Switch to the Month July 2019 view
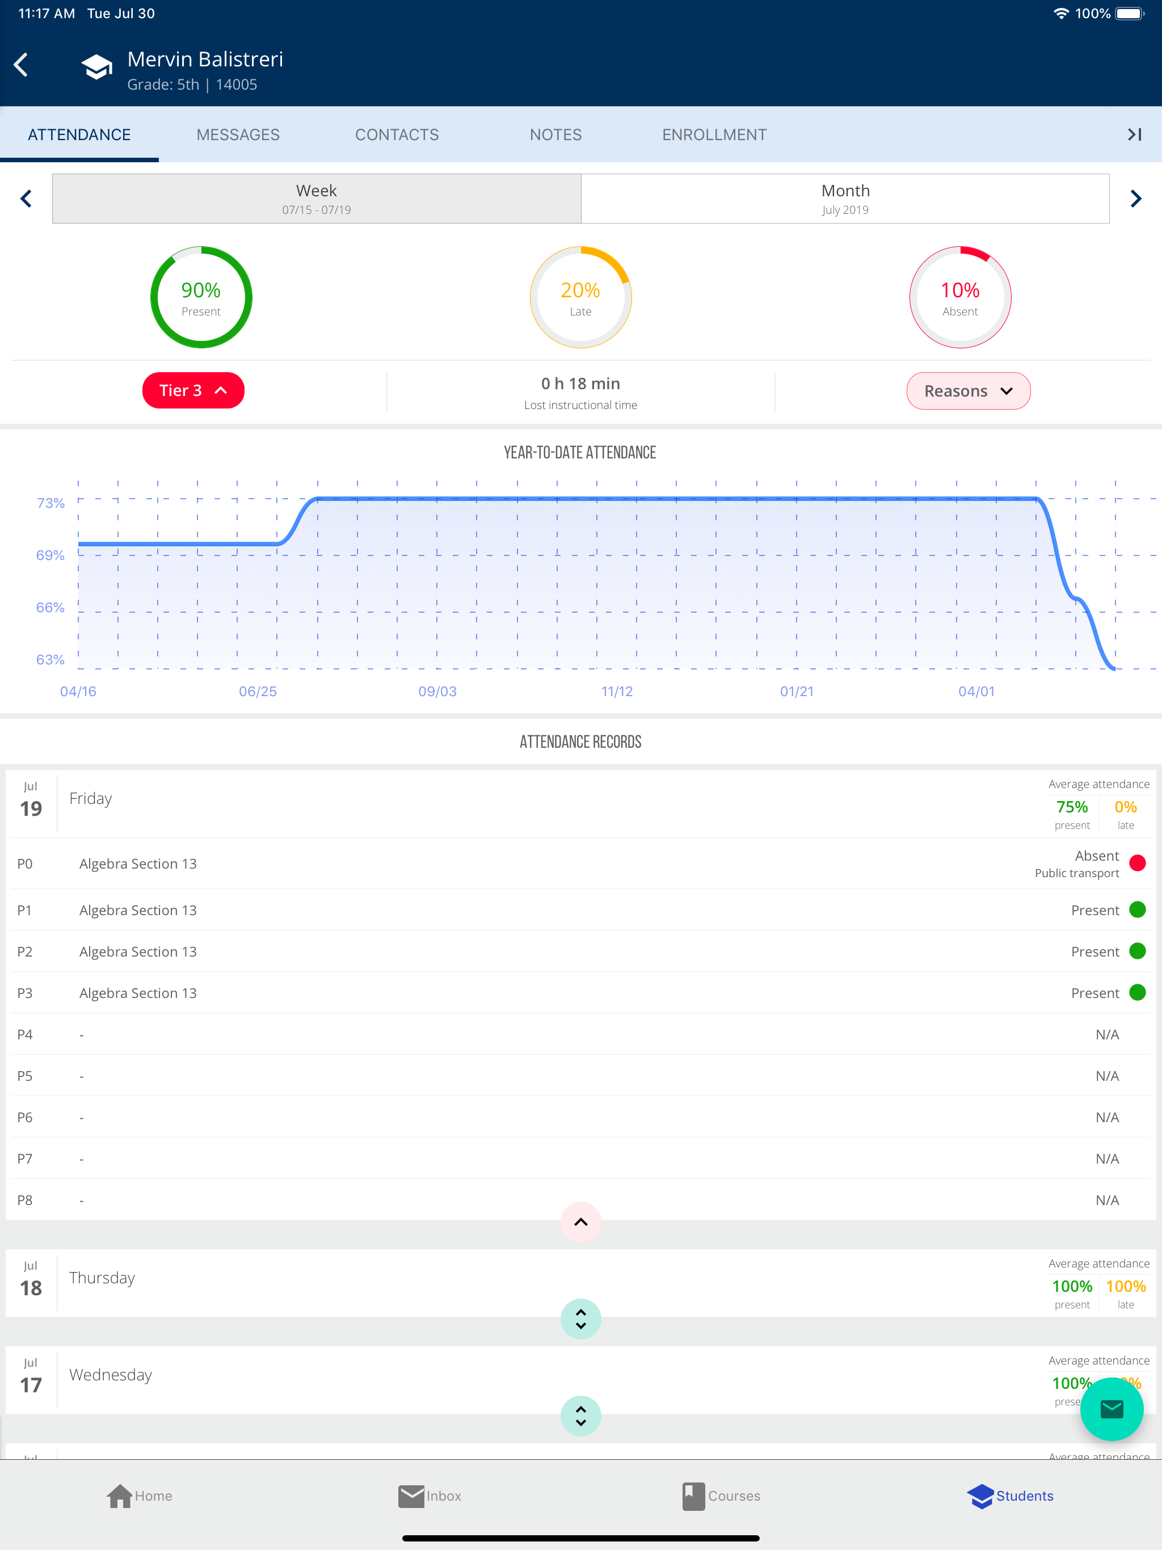Screen dimensions: 1162x1550 (x=845, y=199)
